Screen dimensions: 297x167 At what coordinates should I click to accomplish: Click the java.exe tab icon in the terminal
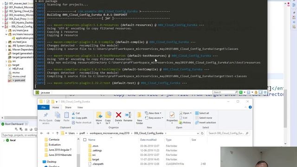37,92
